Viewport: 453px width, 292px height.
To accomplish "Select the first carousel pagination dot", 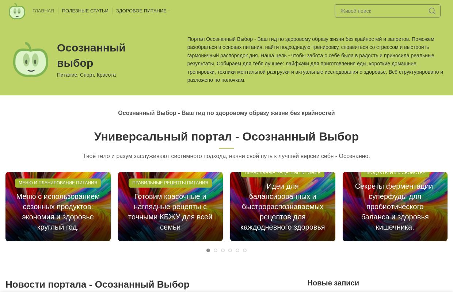I will pyautogui.click(x=208, y=250).
